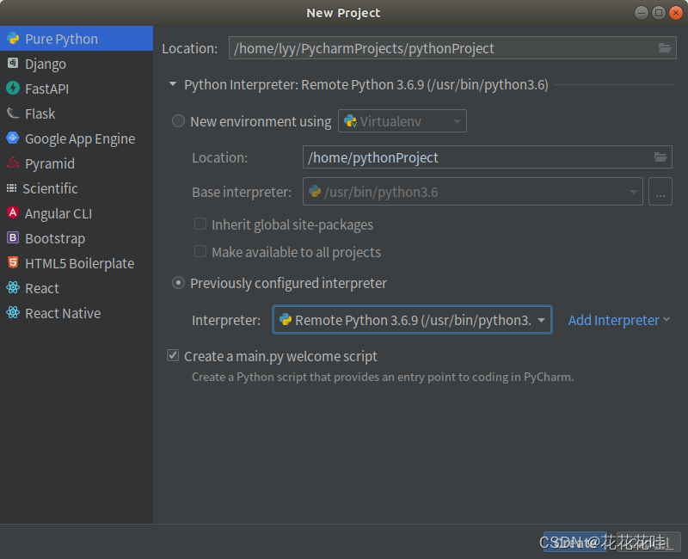Click the Pyramid red icon
Viewport: 688px width, 559px height.
click(x=13, y=163)
